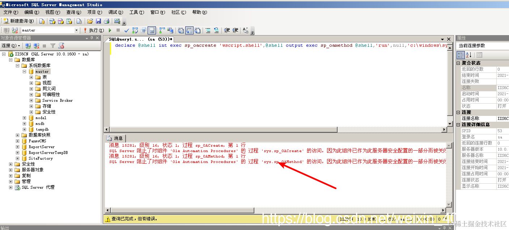Open the 工具 menu

click(x=137, y=12)
